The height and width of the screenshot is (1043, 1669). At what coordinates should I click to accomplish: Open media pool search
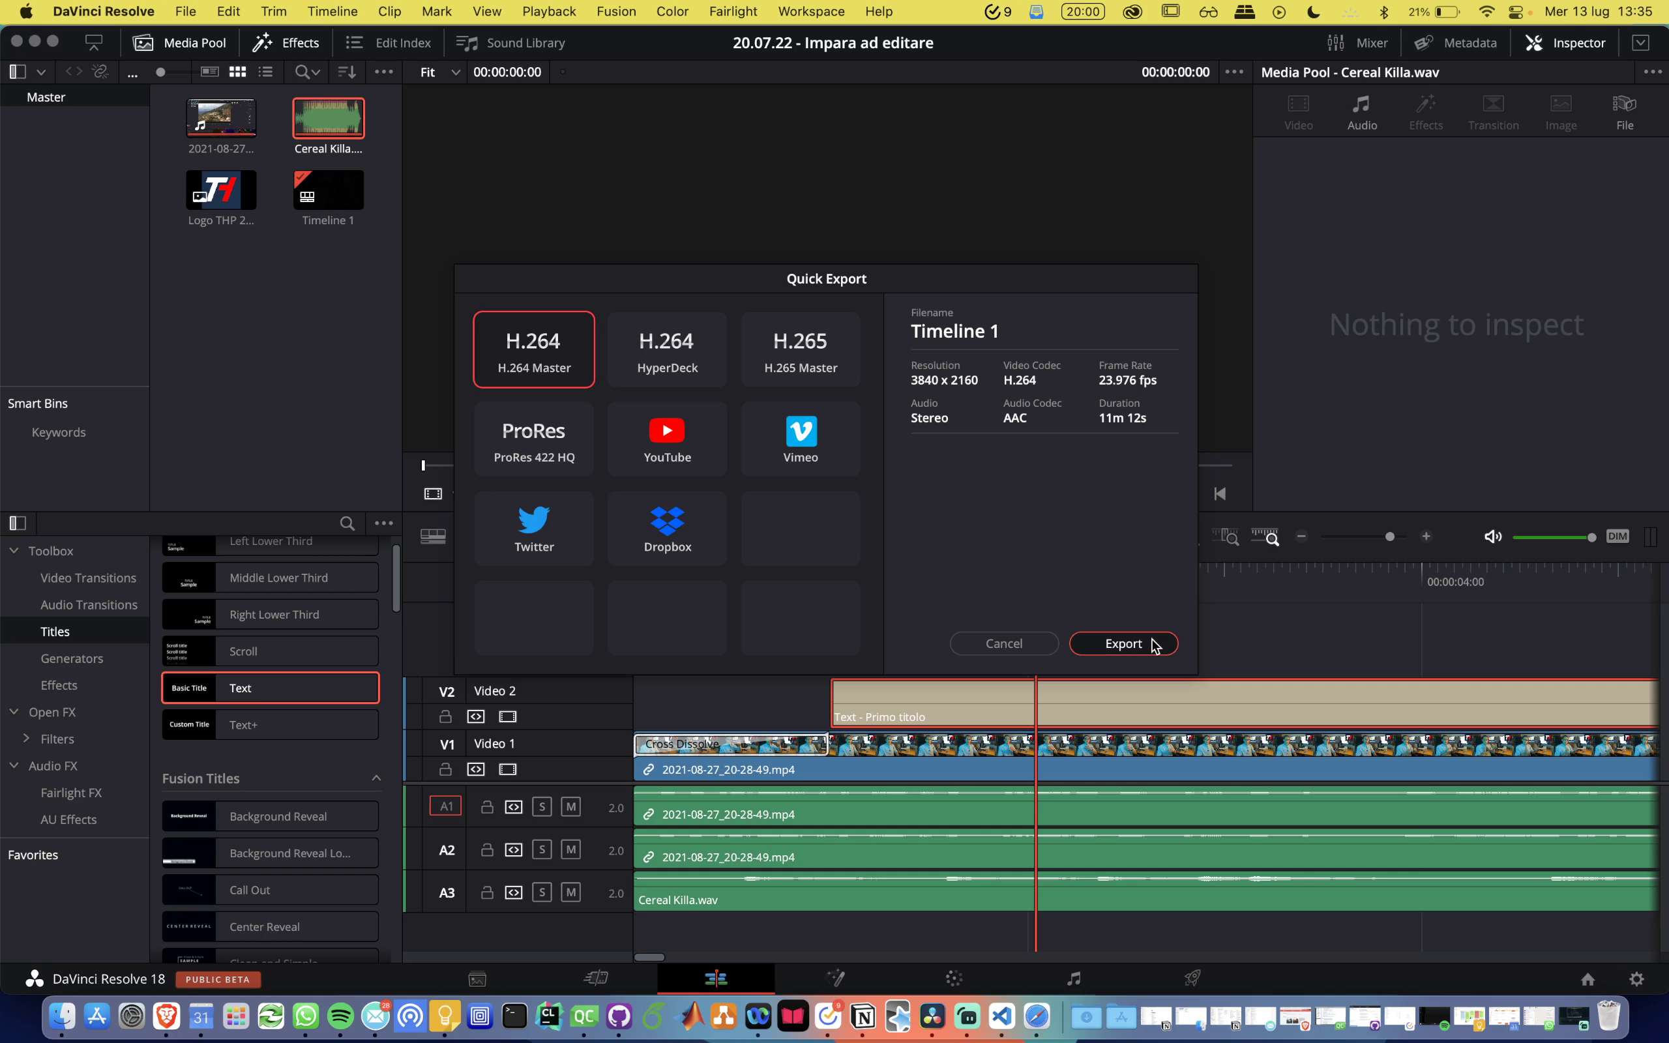(x=307, y=72)
